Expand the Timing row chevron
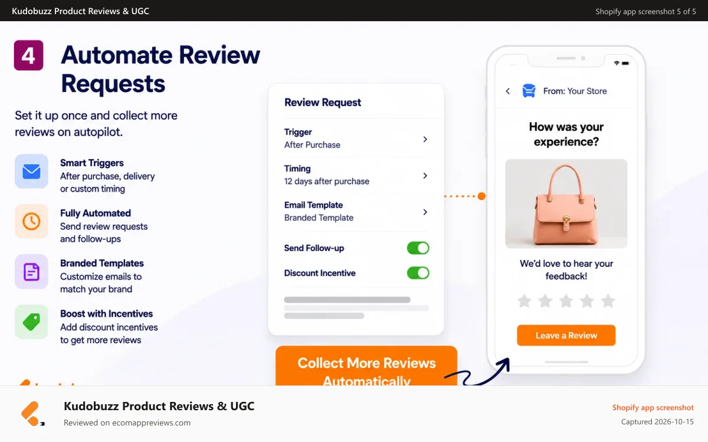The width and height of the screenshot is (708, 442). [425, 176]
